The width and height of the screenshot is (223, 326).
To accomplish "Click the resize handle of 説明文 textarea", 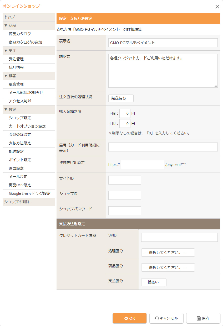I will (x=216, y=86).
